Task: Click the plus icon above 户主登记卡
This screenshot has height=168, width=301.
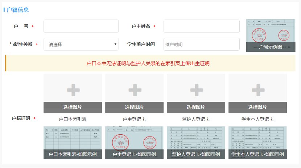Action: pos(135,90)
